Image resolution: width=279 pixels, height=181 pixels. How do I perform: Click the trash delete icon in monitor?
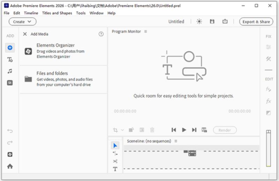point(152,130)
